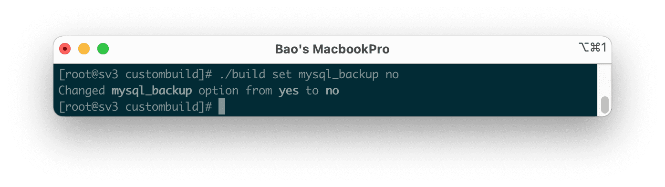The height and width of the screenshot is (187, 665).
Task: Click the word "option" in the output
Action: pos(219,91)
